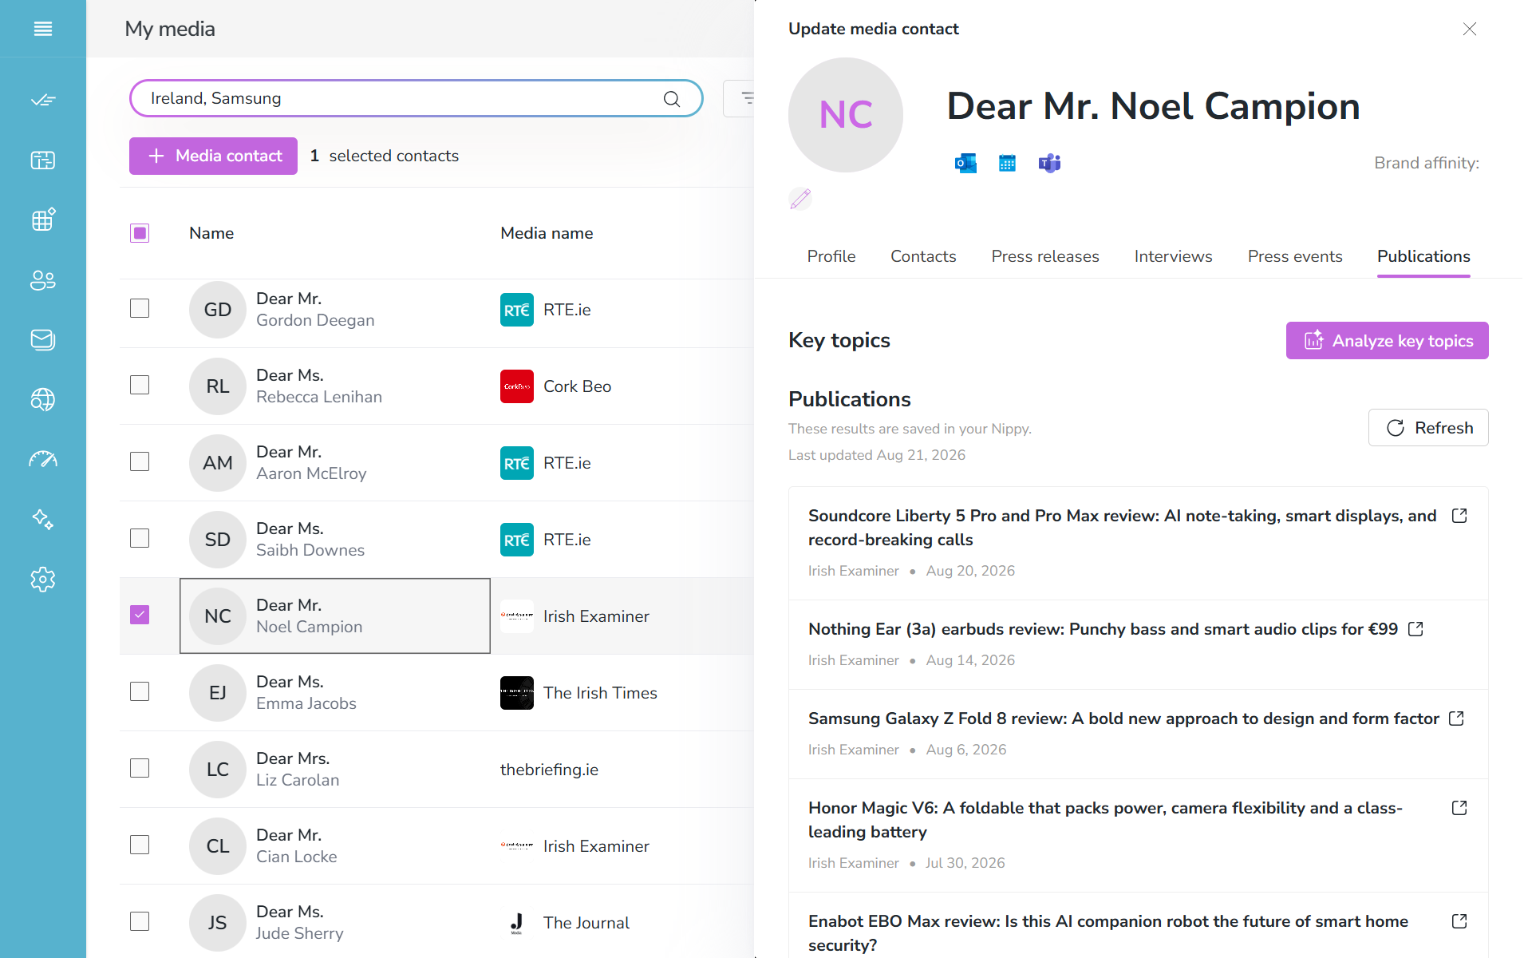1524x958 pixels.
Task: Select the Publications tab
Action: (1423, 256)
